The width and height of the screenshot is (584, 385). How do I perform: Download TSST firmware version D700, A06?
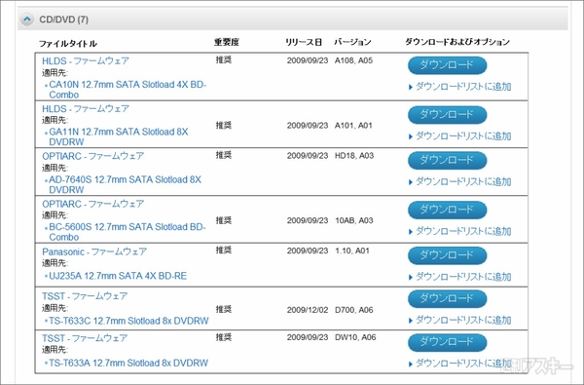448,299
